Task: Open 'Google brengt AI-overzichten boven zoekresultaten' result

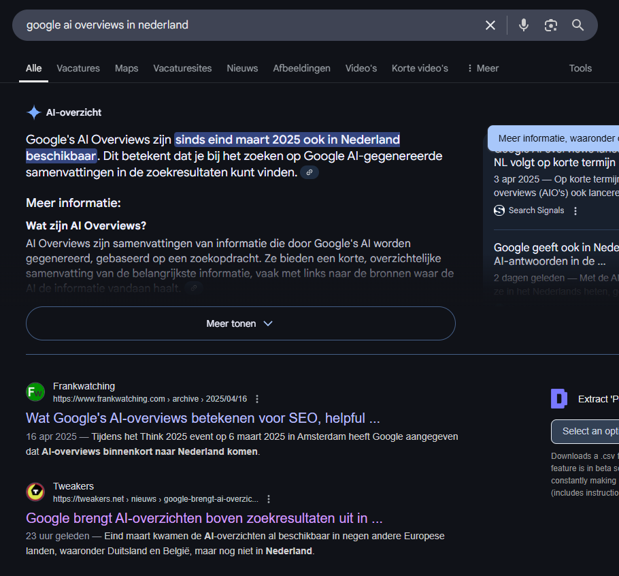Action: [204, 518]
